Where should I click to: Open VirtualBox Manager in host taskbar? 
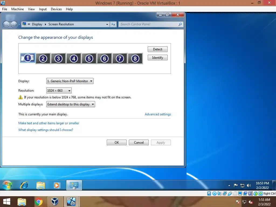coord(54,202)
